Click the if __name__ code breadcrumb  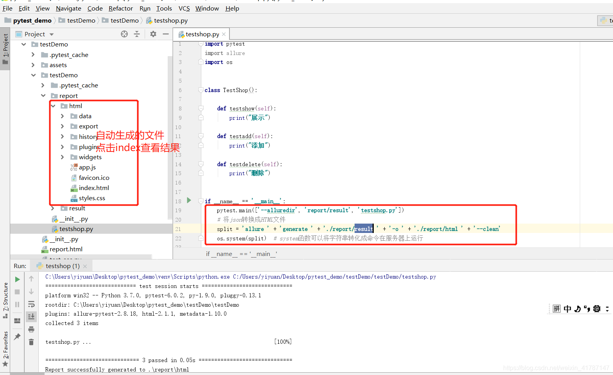point(242,254)
